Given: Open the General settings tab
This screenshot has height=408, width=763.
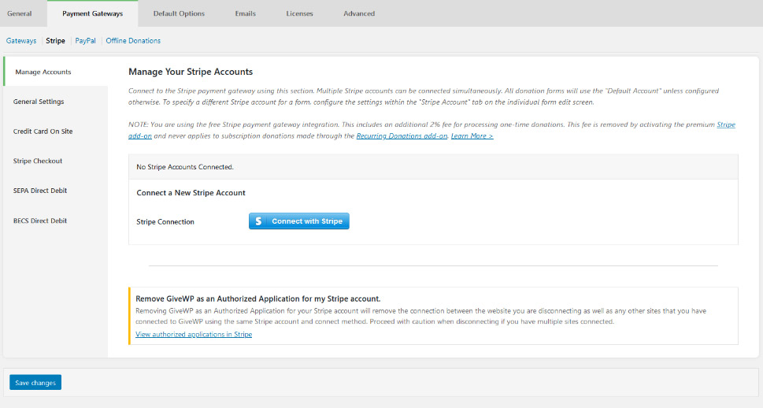Looking at the screenshot, I should point(20,13).
